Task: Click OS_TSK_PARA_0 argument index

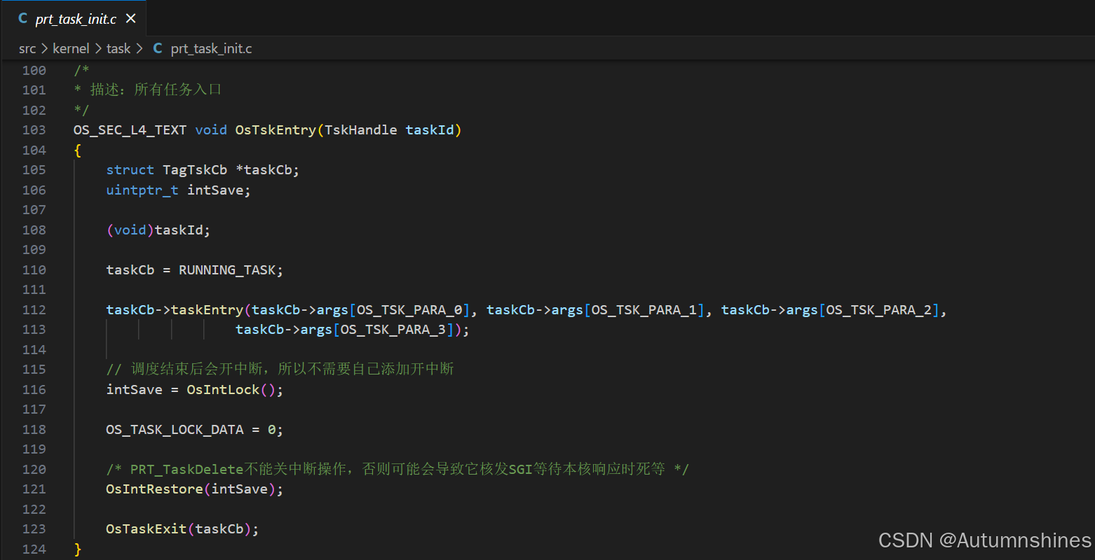Action: coord(409,309)
